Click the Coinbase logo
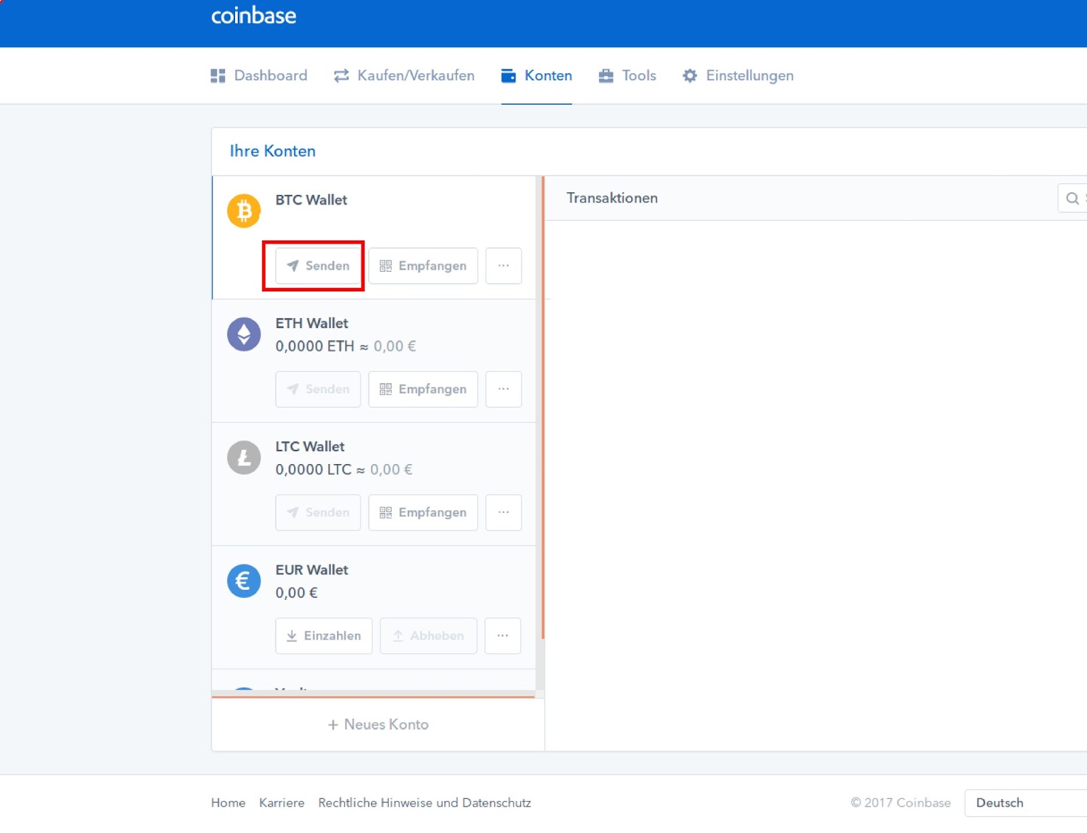 pyautogui.click(x=253, y=16)
